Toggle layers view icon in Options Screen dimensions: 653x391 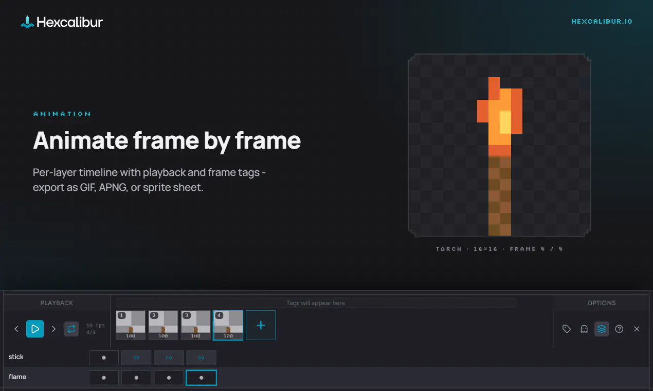(602, 329)
